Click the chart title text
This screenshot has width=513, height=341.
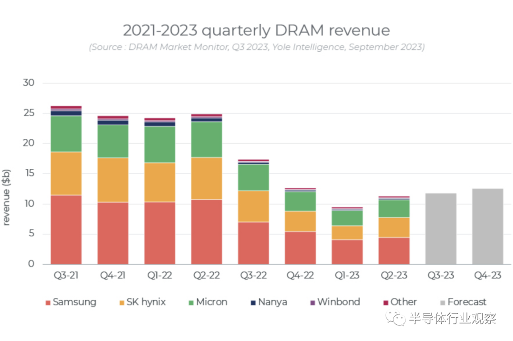[x=256, y=30]
